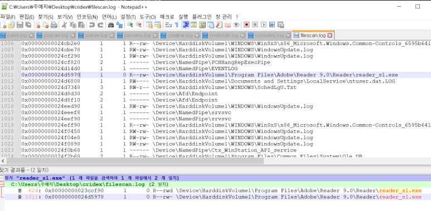The image size is (431, 211).
Task: Switch to the cmdline.log tab
Action: click(x=180, y=36)
